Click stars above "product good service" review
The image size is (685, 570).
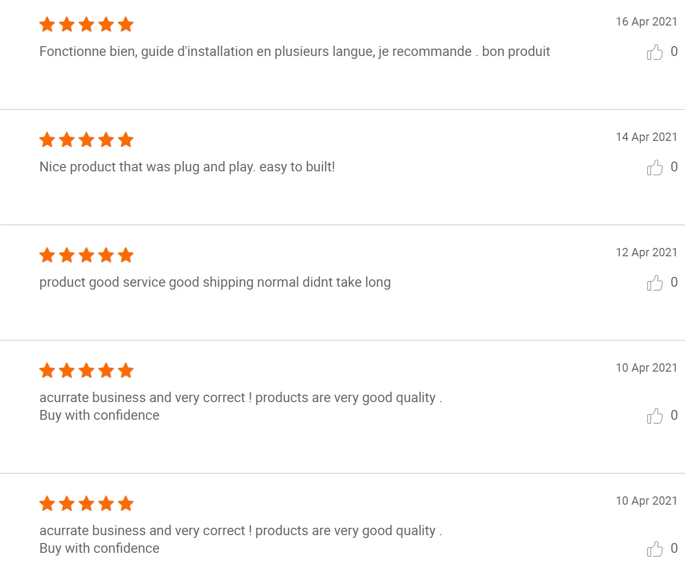click(86, 255)
